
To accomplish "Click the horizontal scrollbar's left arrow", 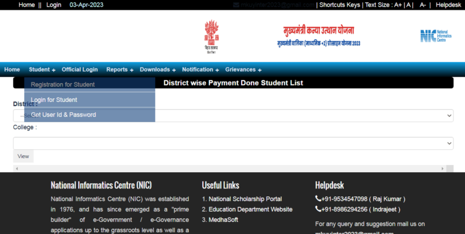I will pyautogui.click(x=17, y=169).
